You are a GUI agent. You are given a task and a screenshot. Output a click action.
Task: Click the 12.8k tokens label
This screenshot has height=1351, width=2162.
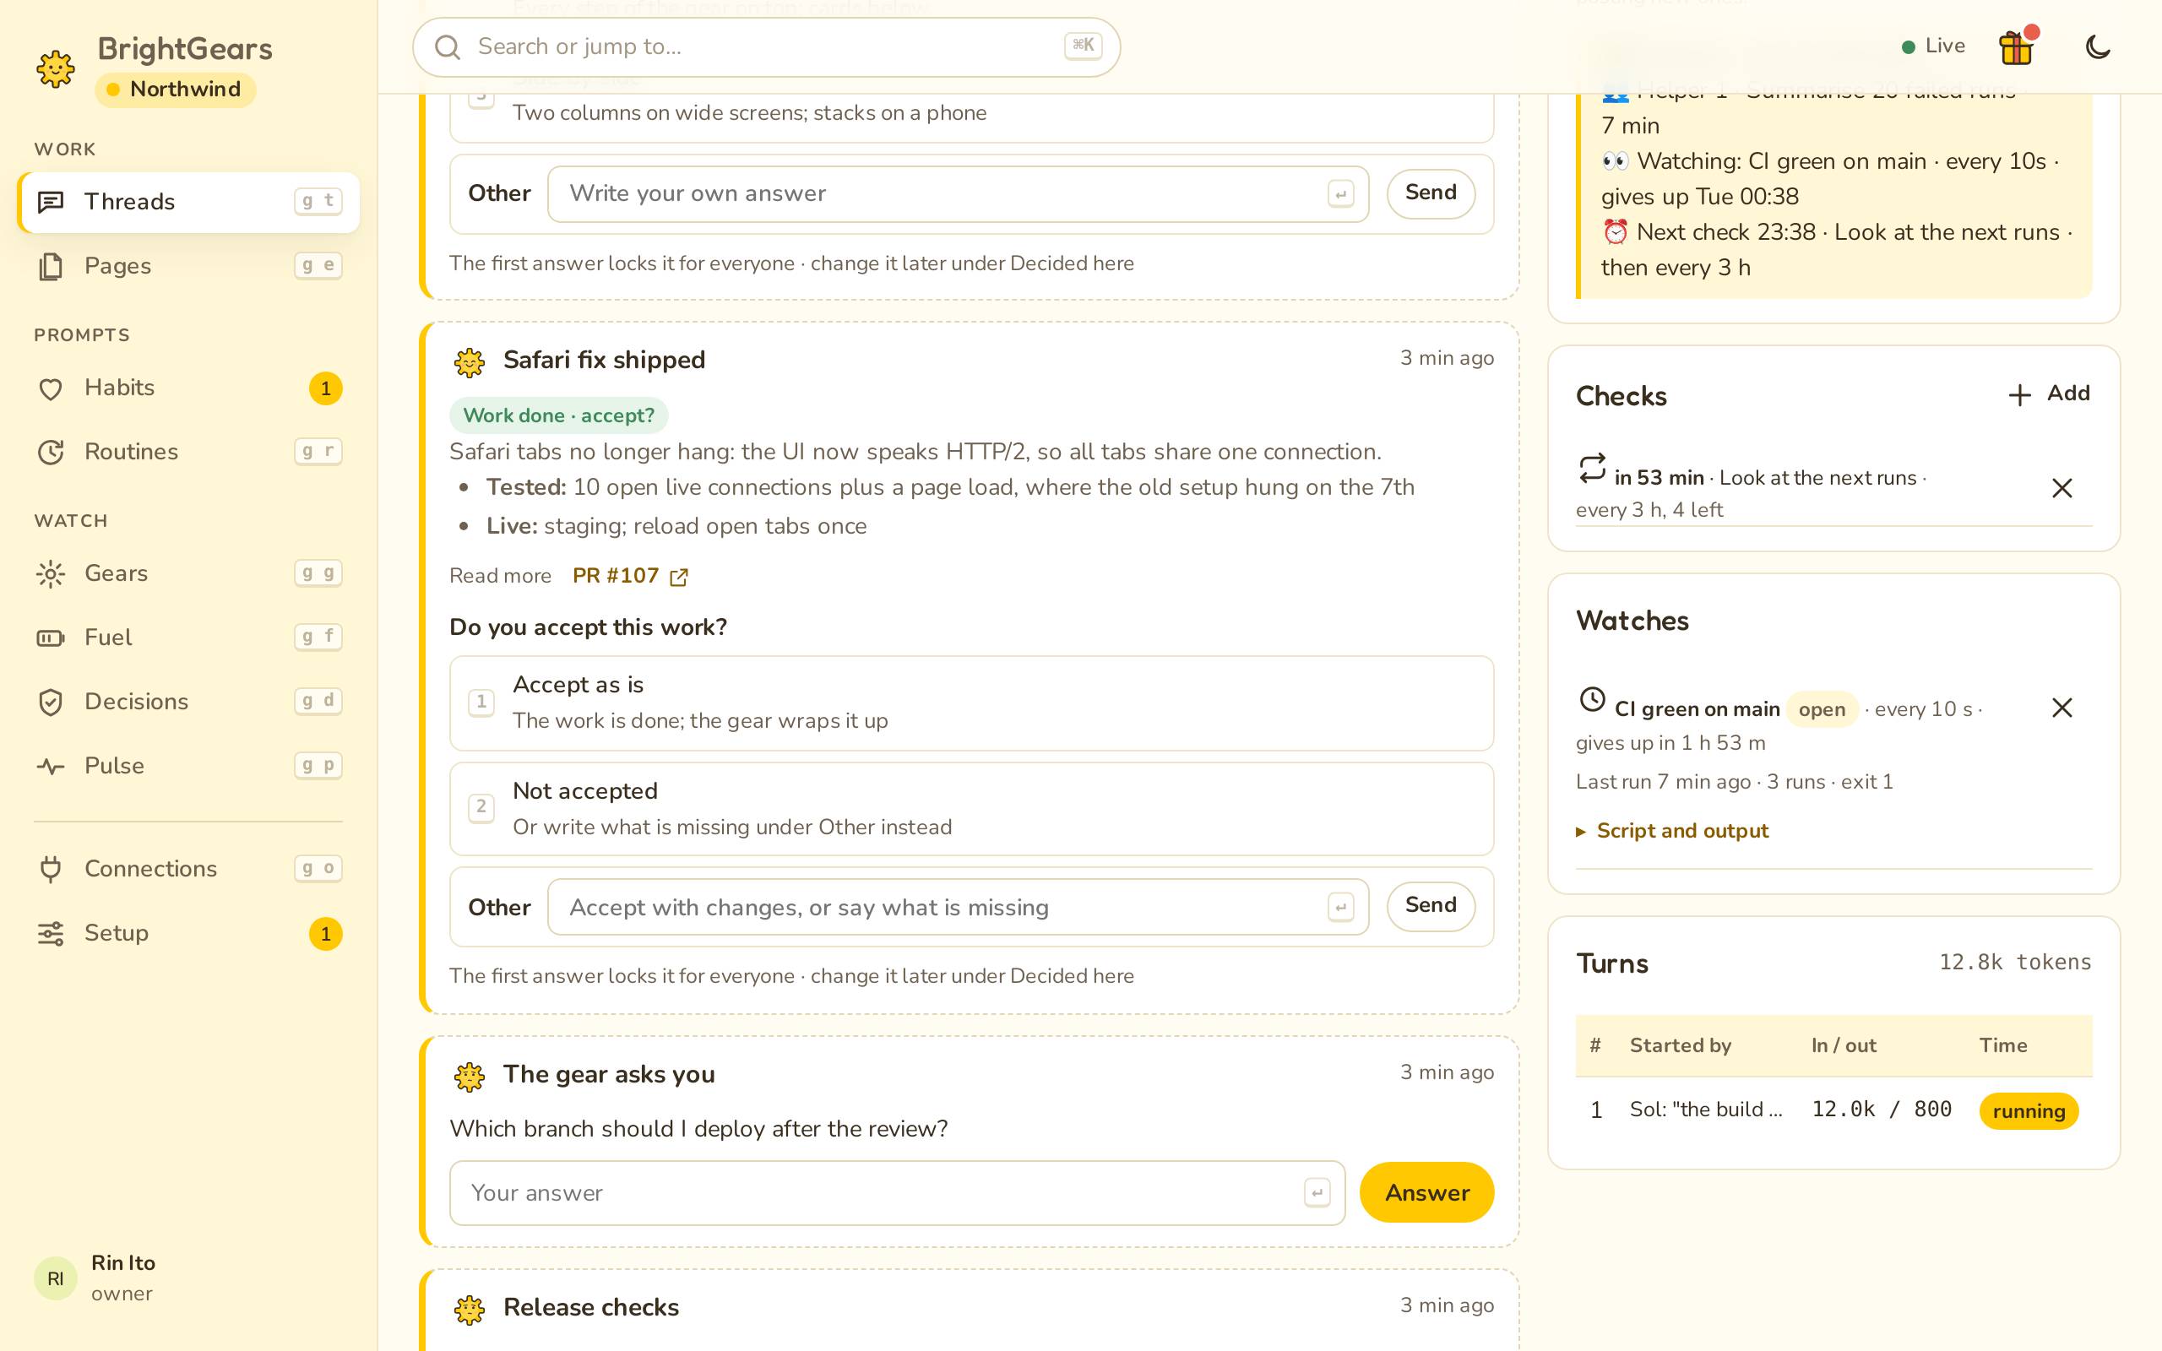(x=2014, y=963)
